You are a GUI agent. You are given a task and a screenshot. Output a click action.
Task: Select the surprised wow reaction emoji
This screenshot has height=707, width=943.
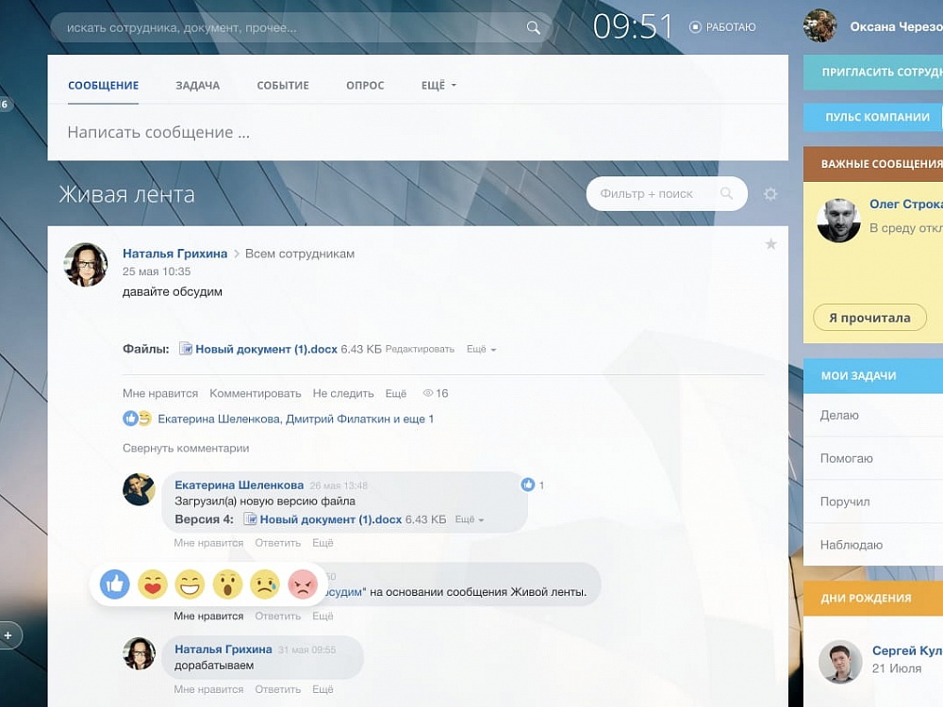pos(227,584)
